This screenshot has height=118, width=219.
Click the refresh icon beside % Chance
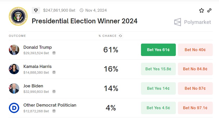(x=120, y=36)
